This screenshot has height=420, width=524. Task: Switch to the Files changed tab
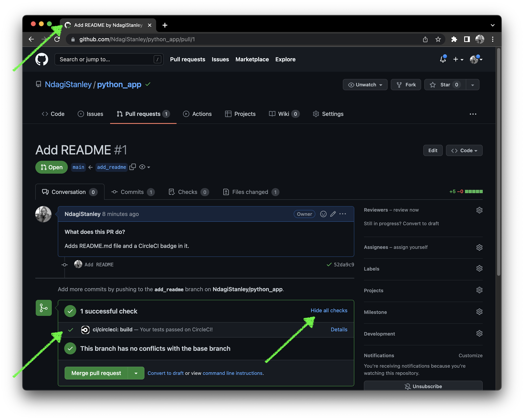point(251,192)
